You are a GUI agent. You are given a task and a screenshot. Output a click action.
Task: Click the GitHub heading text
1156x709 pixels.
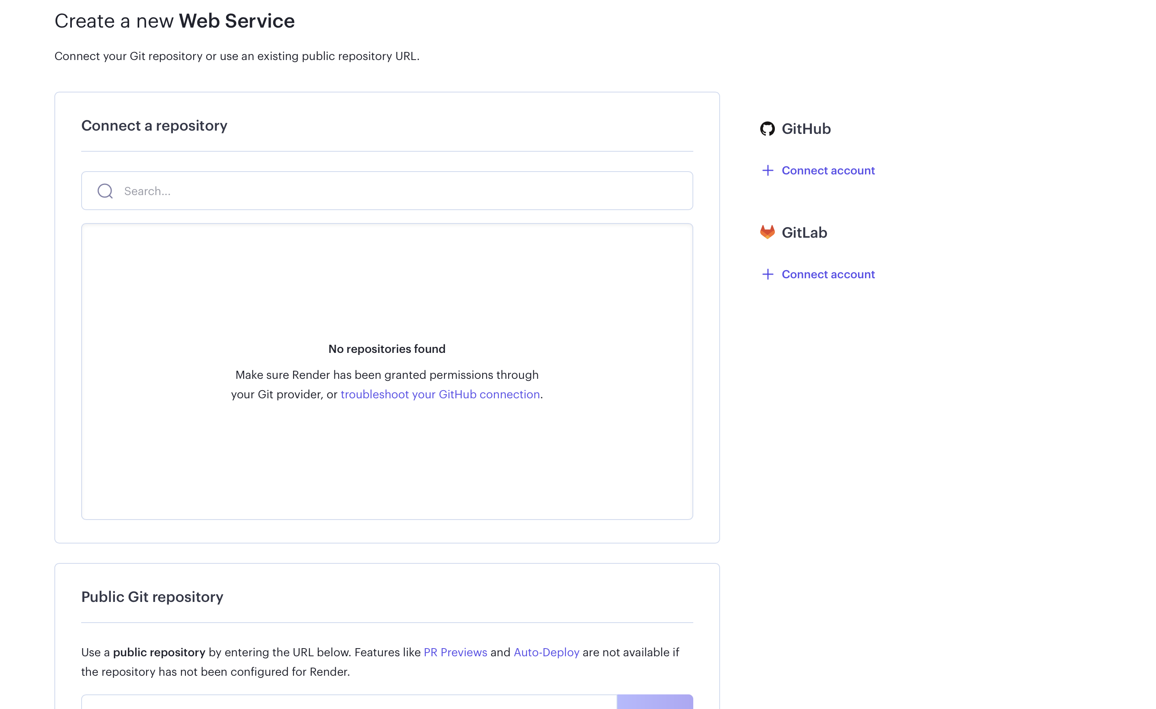click(x=806, y=129)
